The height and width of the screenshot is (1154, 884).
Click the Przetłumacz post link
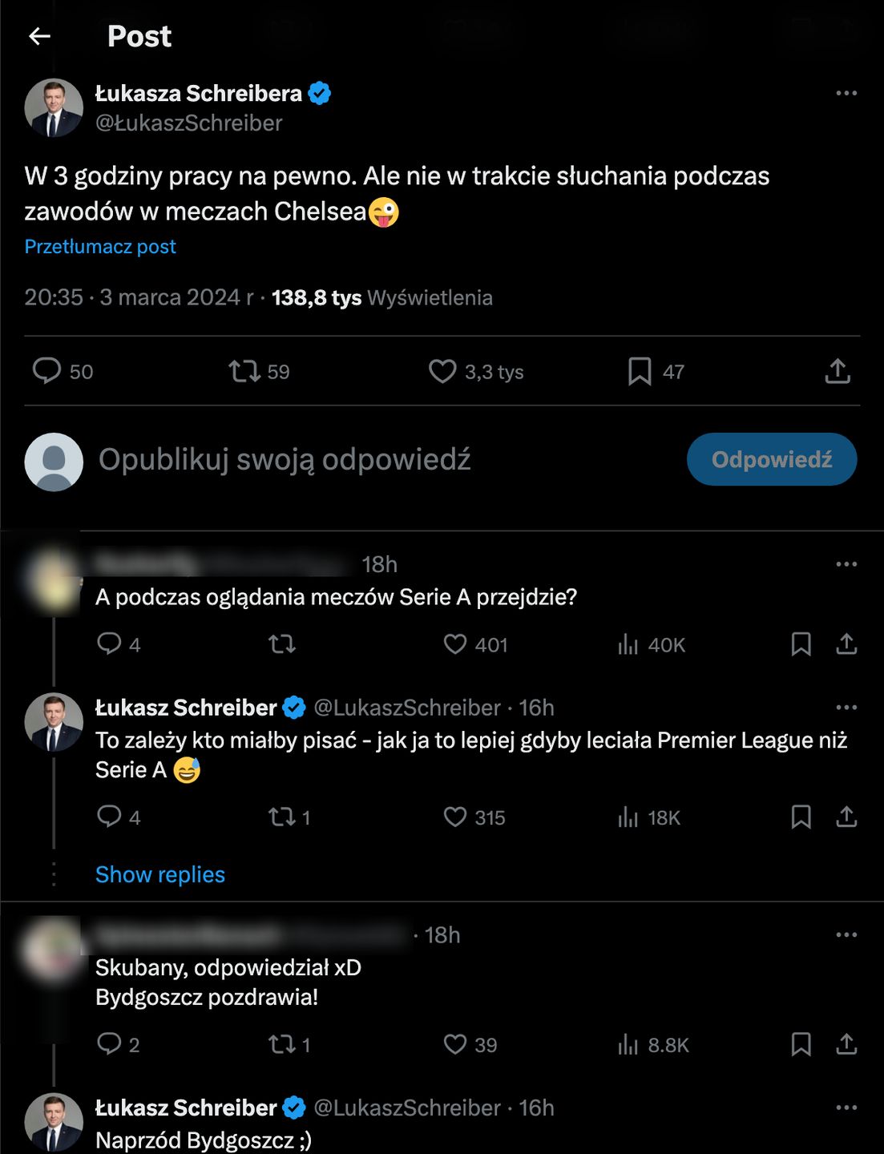click(100, 247)
